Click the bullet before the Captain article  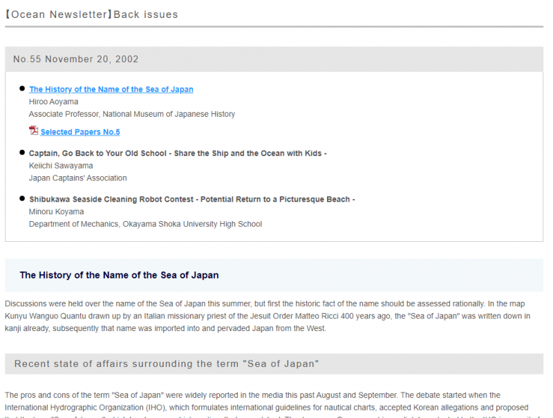pyautogui.click(x=22, y=153)
